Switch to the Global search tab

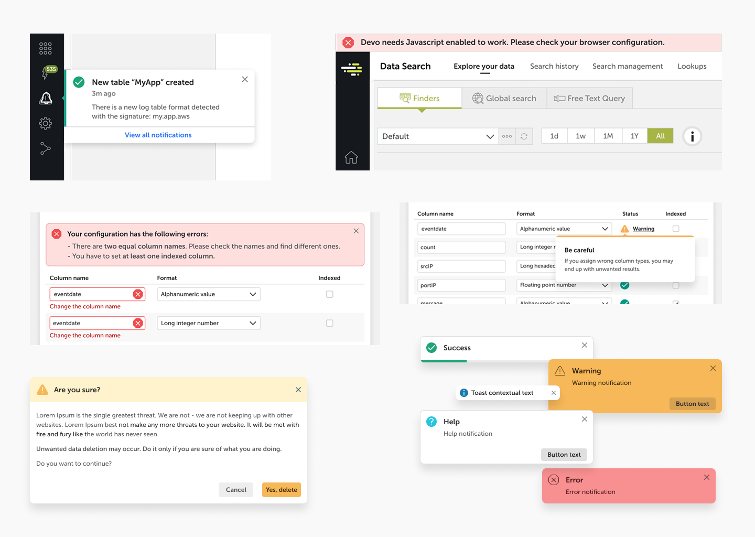[x=504, y=98]
